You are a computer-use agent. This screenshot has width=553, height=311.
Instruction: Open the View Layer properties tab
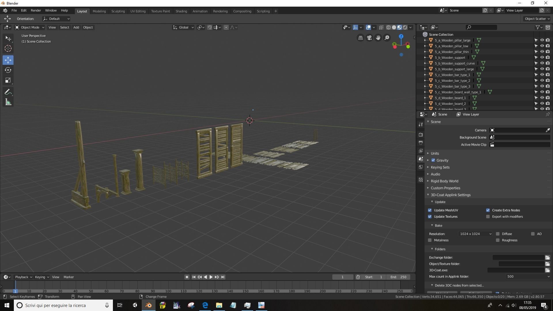tap(421, 151)
